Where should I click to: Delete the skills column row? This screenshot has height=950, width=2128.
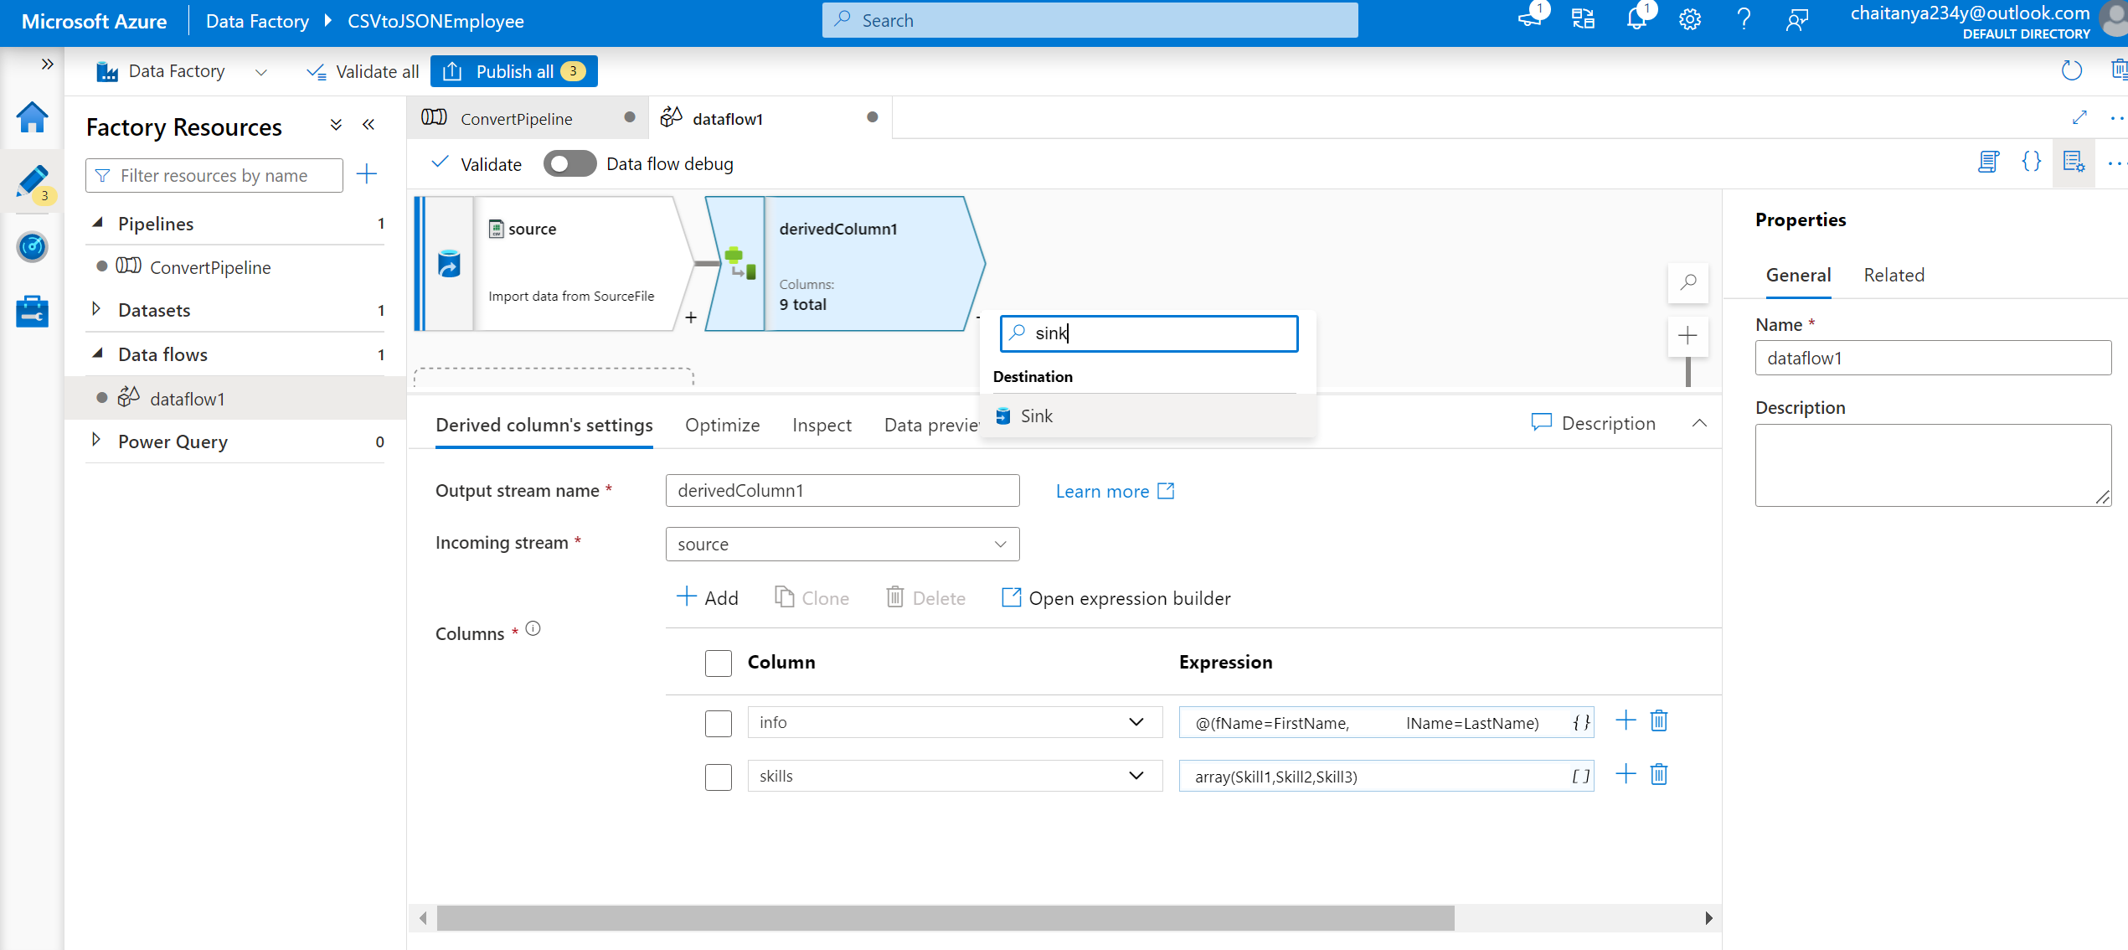pos(1658,774)
